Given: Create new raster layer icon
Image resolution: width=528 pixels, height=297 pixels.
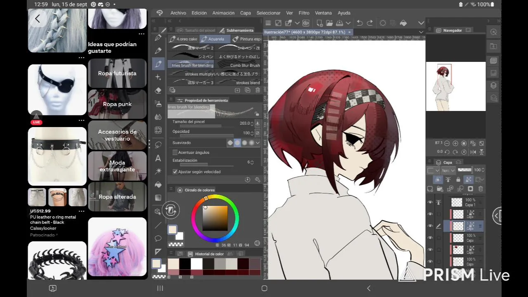Looking at the screenshot, I should [430, 189].
